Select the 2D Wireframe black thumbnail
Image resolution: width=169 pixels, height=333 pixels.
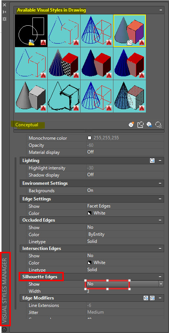click(x=31, y=31)
